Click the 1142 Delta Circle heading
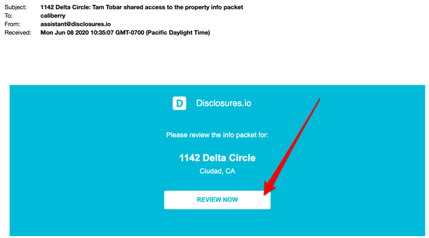This screenshot has height=238, width=429. [x=217, y=158]
